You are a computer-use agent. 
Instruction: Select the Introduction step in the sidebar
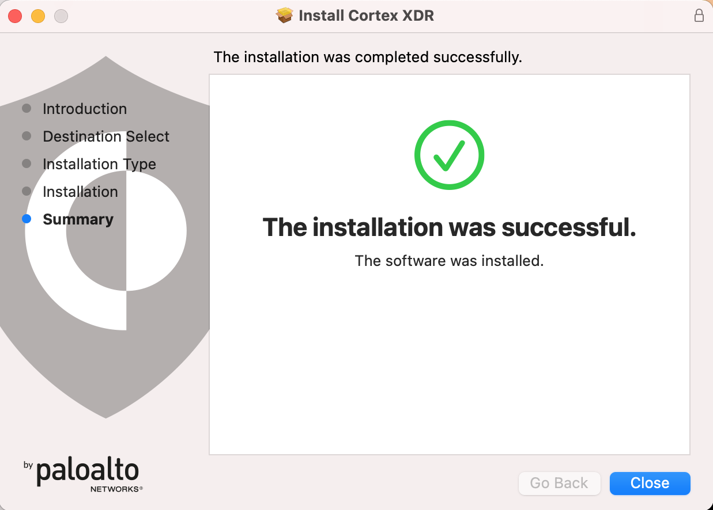point(85,109)
